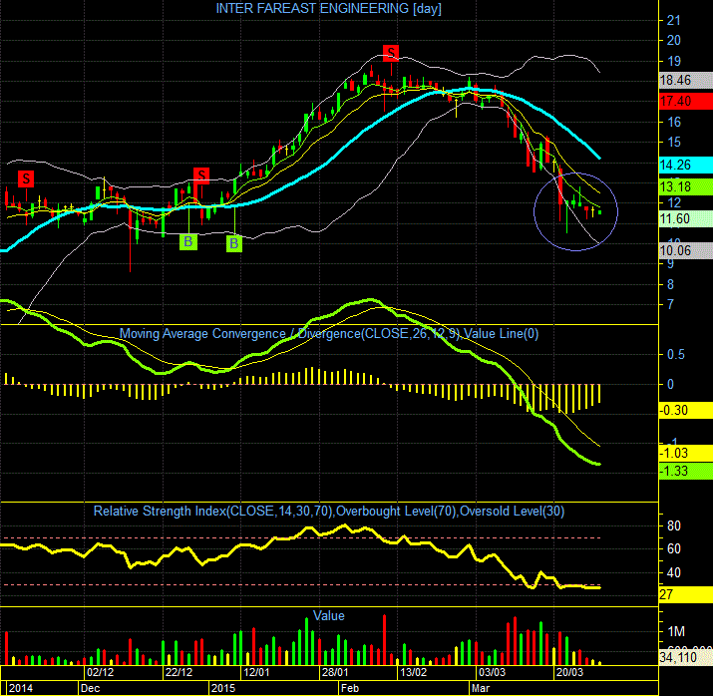Click the 1M label on the volume axis

click(x=676, y=632)
